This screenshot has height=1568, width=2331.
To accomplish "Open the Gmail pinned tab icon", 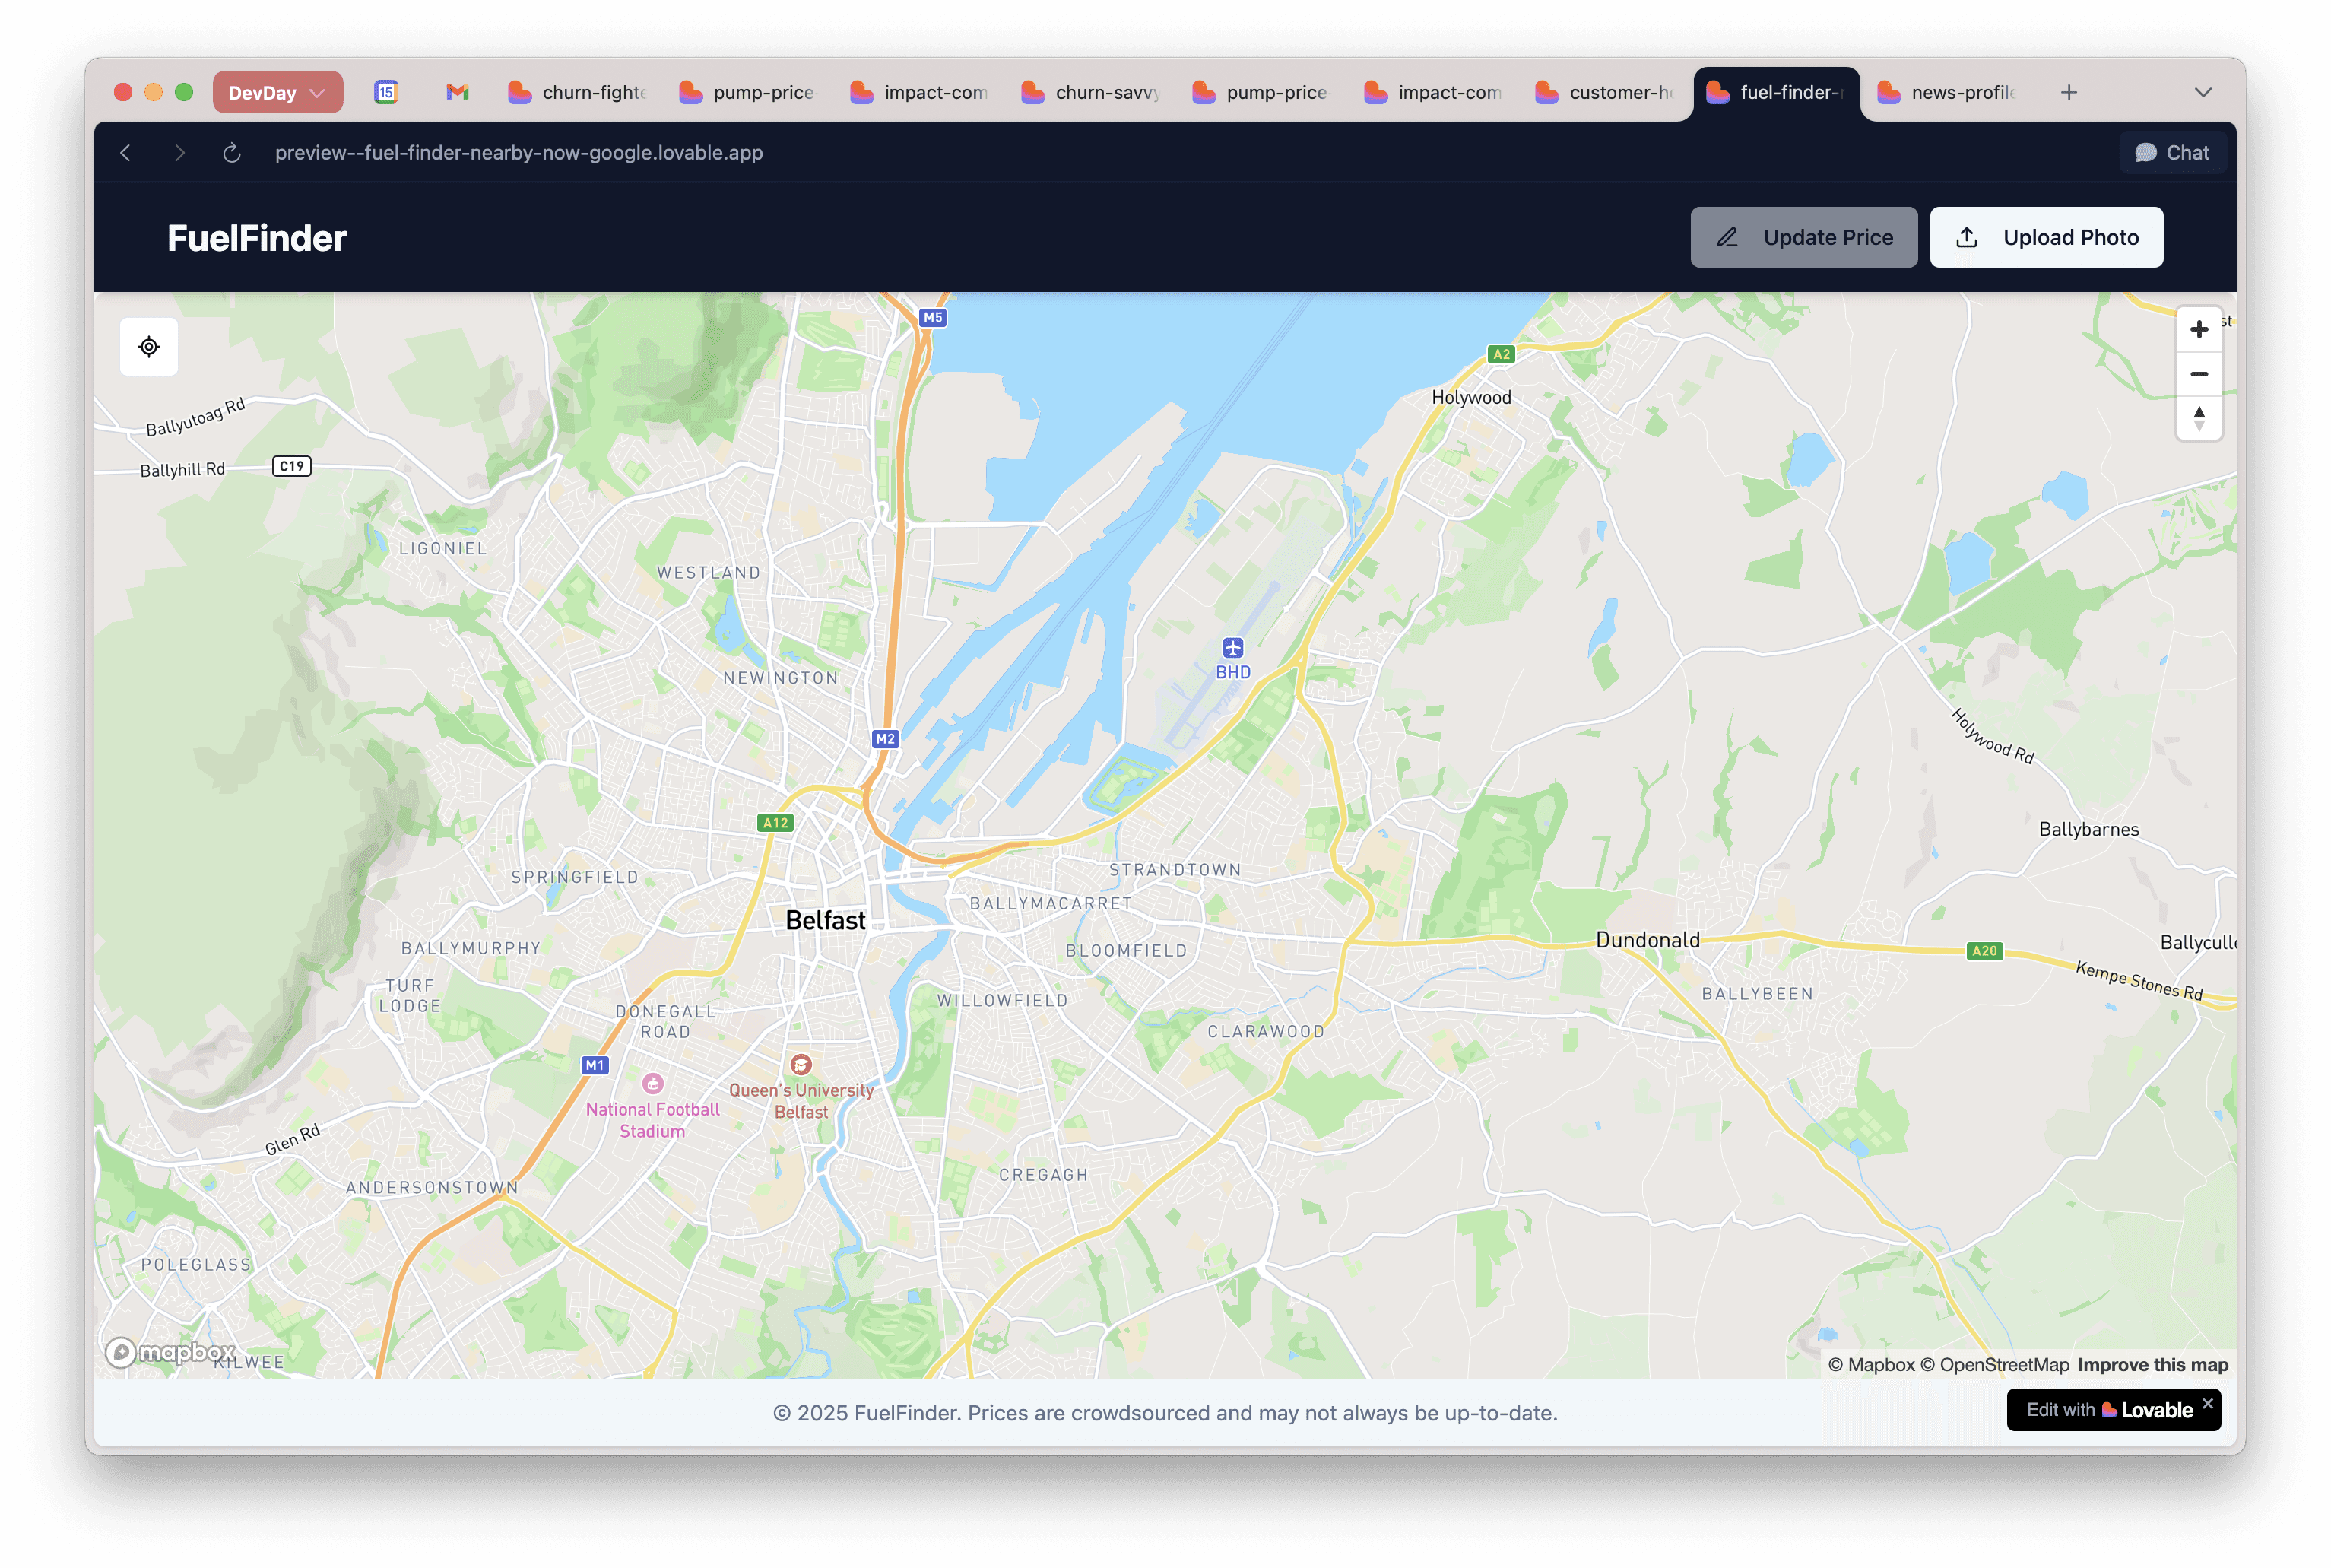I will (457, 92).
